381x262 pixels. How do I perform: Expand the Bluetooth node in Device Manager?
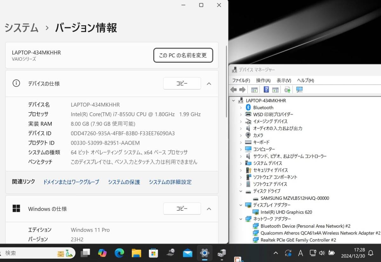241,108
